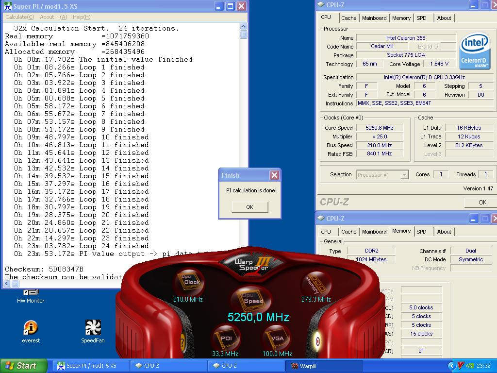Click the Rated FSB 840.1 MHz field
This screenshot has width=497, height=373.
tap(380, 153)
